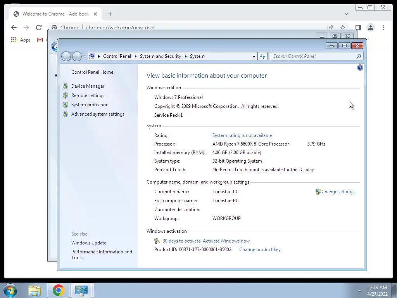Open Gmail bookmark icon
The height and width of the screenshot is (298, 397).
[40, 40]
